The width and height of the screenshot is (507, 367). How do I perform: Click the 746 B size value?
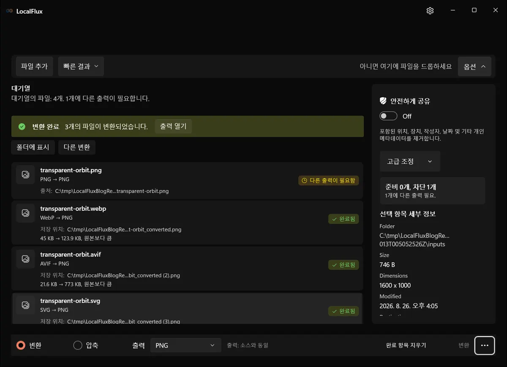click(387, 265)
